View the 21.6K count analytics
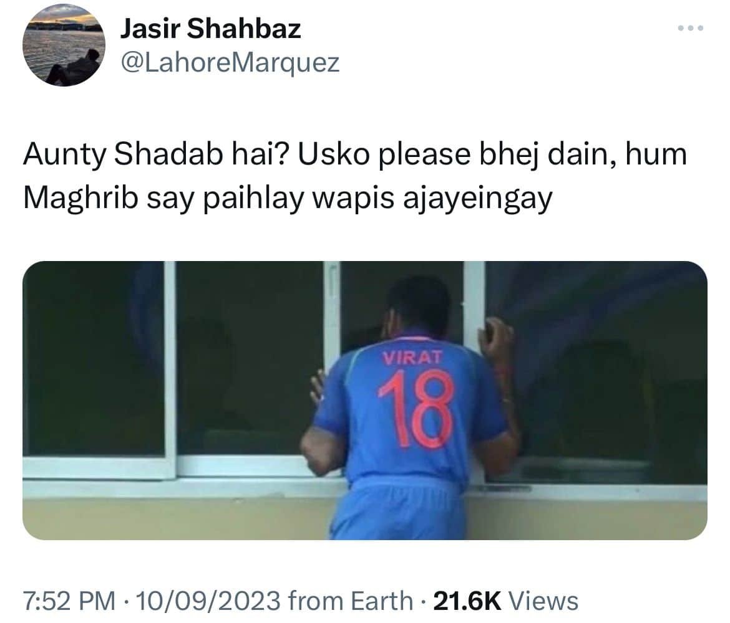This screenshot has height=623, width=730. click(467, 600)
